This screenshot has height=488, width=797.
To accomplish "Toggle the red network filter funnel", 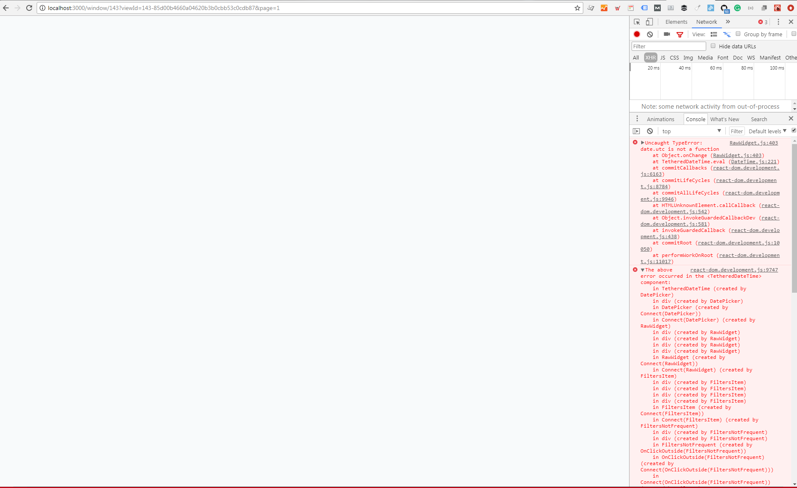I will [680, 35].
